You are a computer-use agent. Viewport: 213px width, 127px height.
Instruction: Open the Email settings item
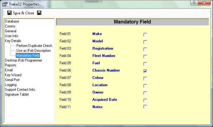click(x=9, y=70)
